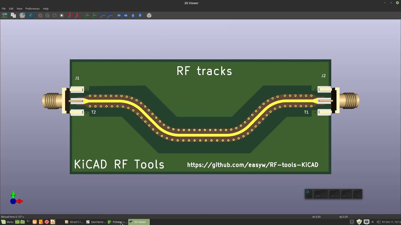The image size is (401, 225).
Task: Click the github URL silkscreen text
Action: (x=253, y=165)
